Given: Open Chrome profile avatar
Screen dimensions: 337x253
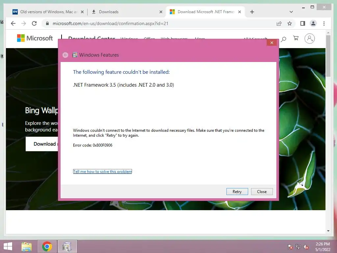Looking at the screenshot, I should point(313,23).
